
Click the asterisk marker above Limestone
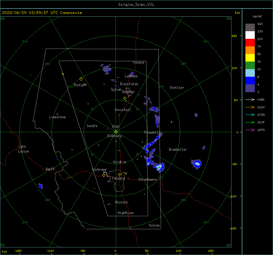[x=57, y=114]
